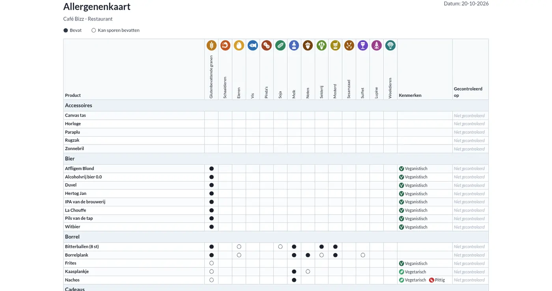
Task: Click Niet gecontroleerd for Canvas tas
Action: pos(469,115)
